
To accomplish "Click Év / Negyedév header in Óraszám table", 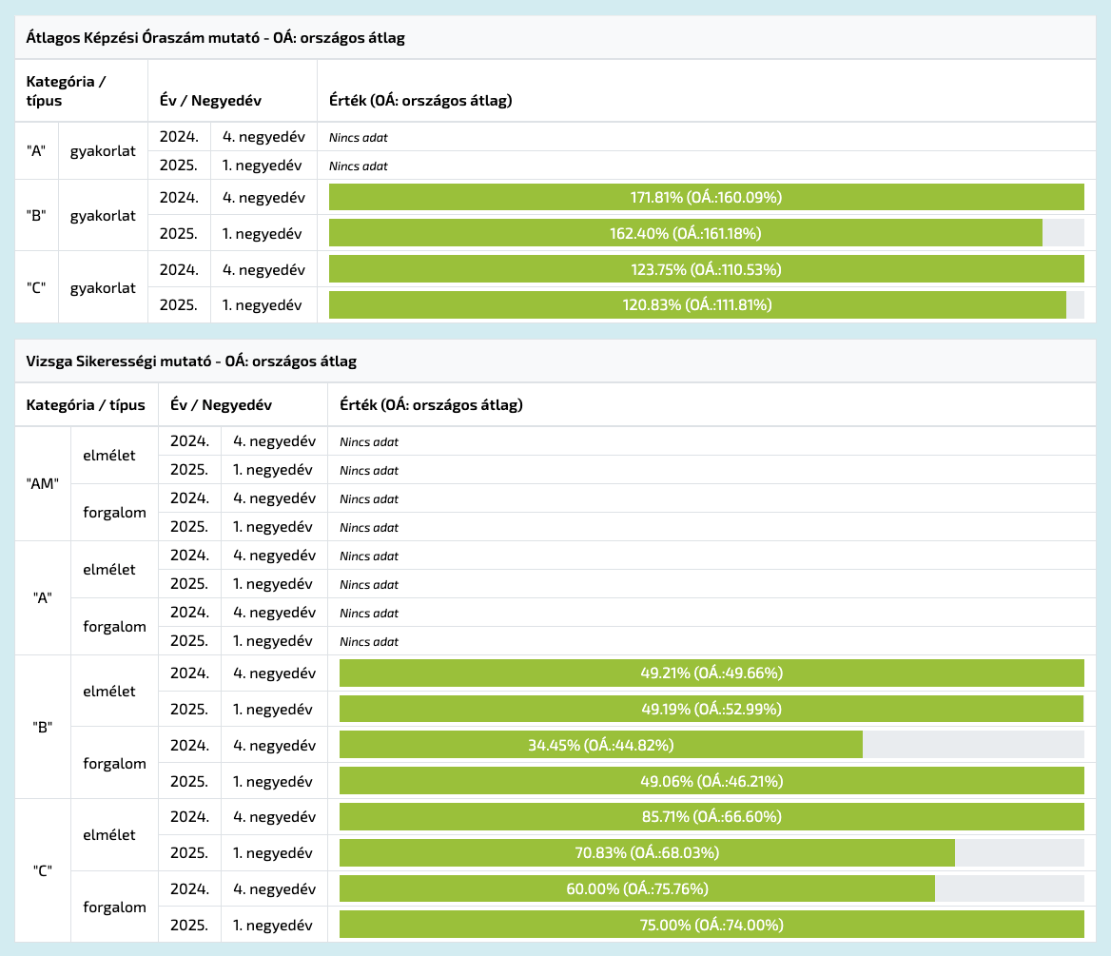I will pyautogui.click(x=210, y=100).
